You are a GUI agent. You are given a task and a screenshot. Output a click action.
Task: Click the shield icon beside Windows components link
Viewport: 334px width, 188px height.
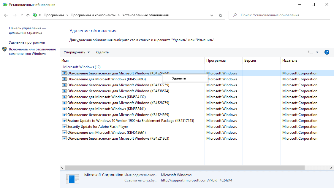click(x=4, y=49)
